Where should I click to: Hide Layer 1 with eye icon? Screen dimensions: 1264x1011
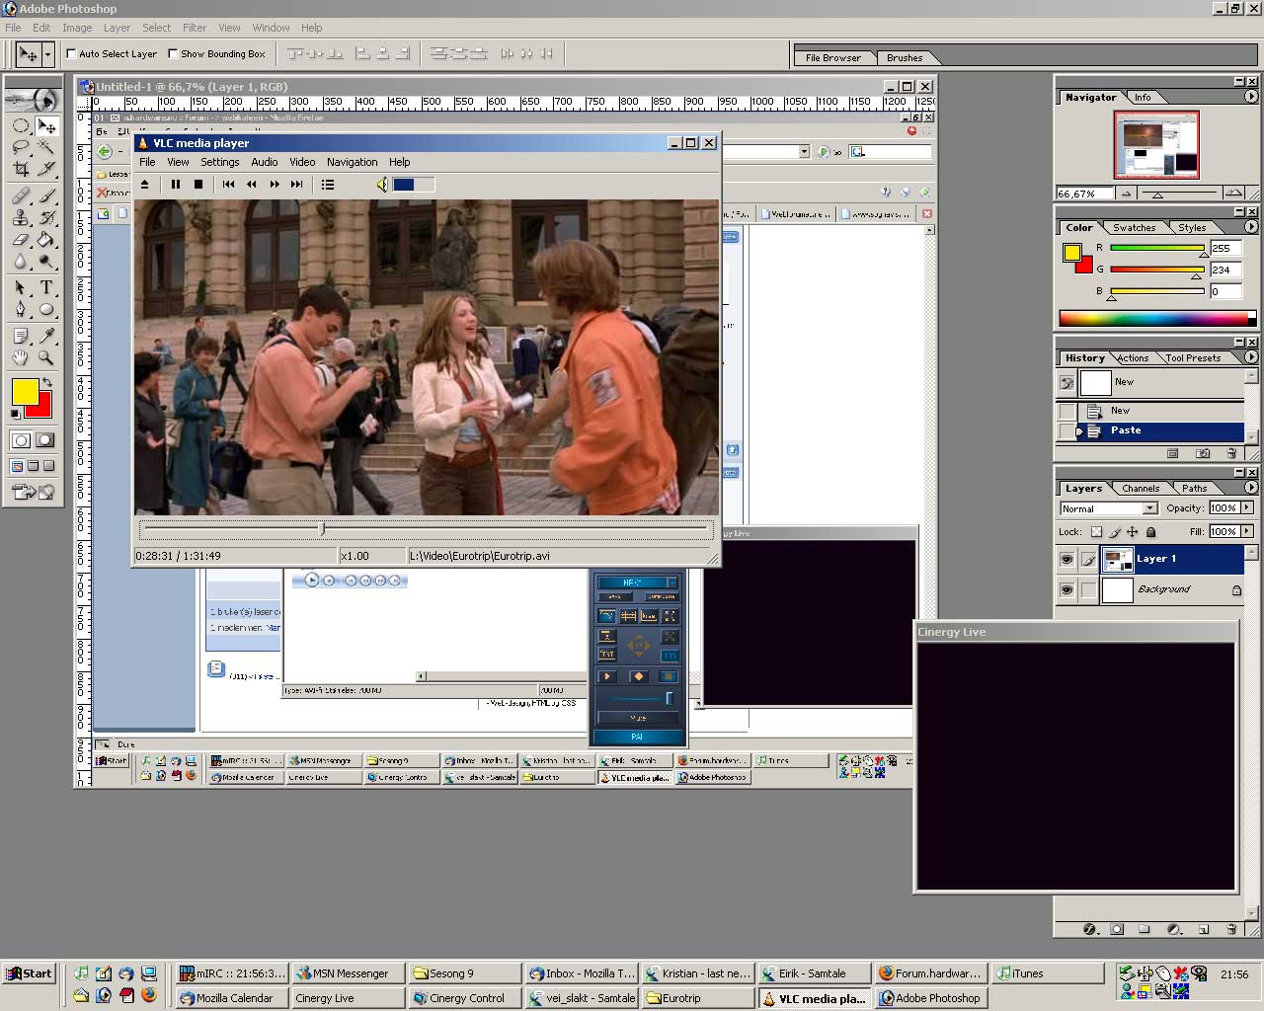[1066, 560]
